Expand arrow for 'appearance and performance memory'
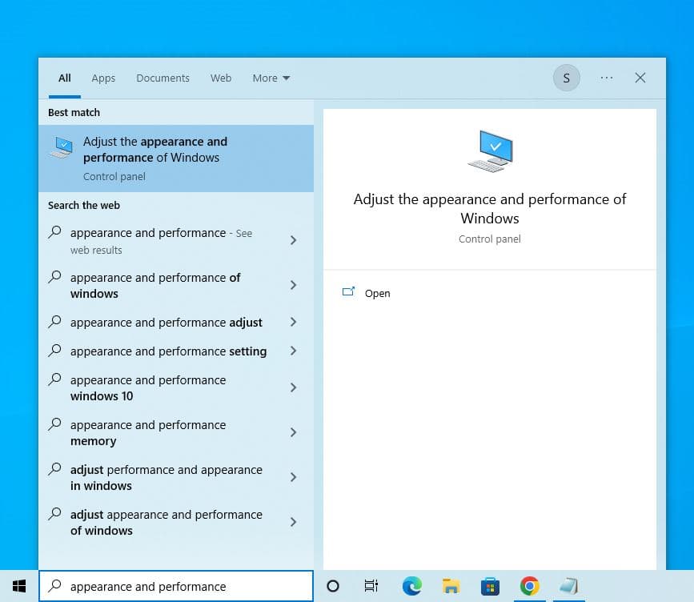 click(293, 432)
